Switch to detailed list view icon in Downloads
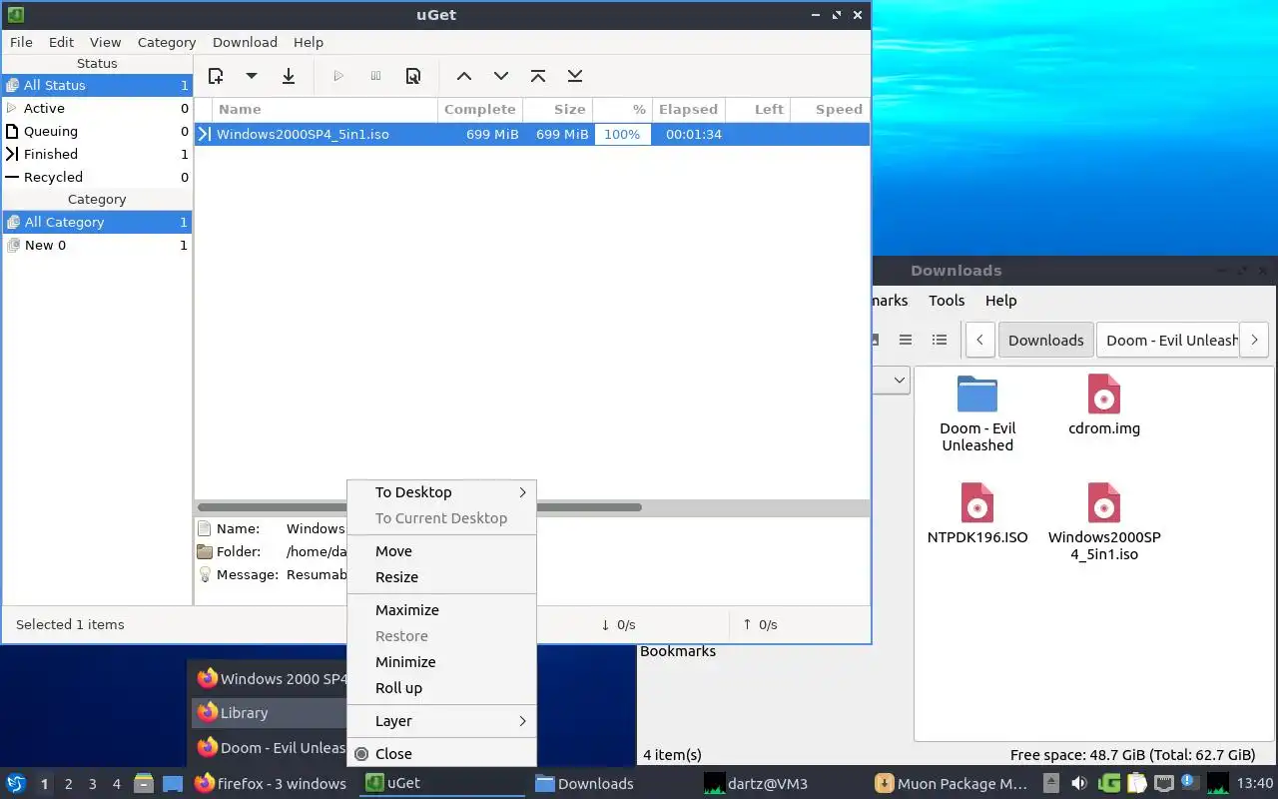Image resolution: width=1278 pixels, height=799 pixels. click(x=940, y=340)
